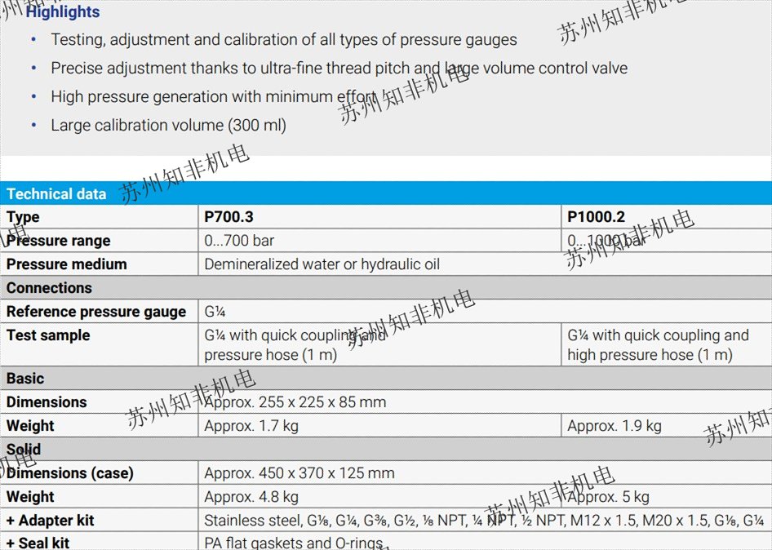Click the Test sample row label
Viewport: 772px width, 550px height.
point(48,335)
